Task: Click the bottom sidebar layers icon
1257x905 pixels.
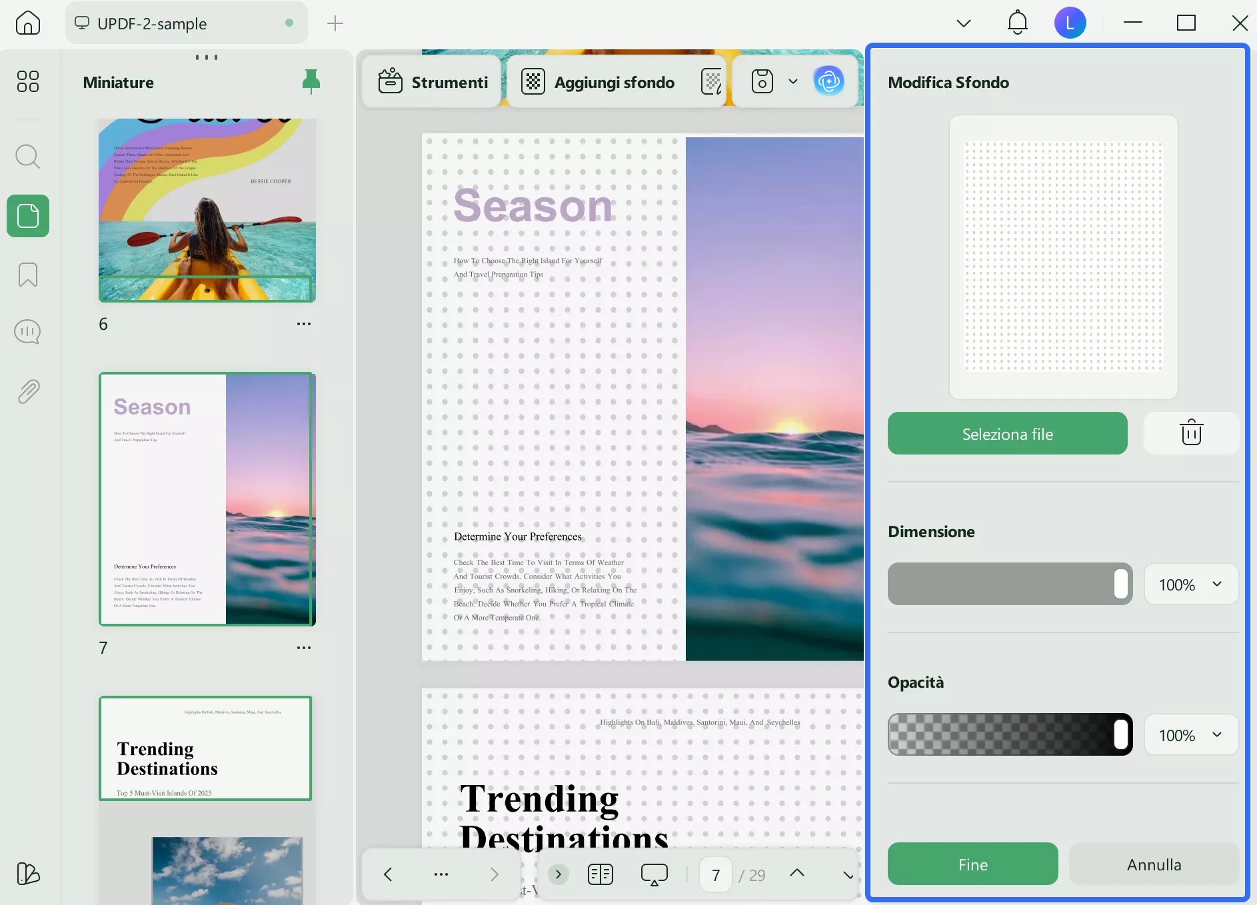Action: click(28, 873)
